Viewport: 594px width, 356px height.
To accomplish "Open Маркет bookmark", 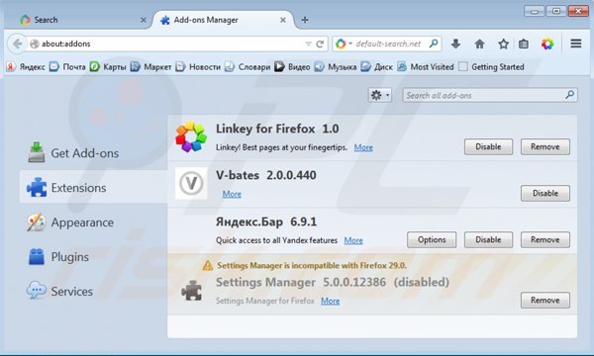I will click(x=150, y=67).
